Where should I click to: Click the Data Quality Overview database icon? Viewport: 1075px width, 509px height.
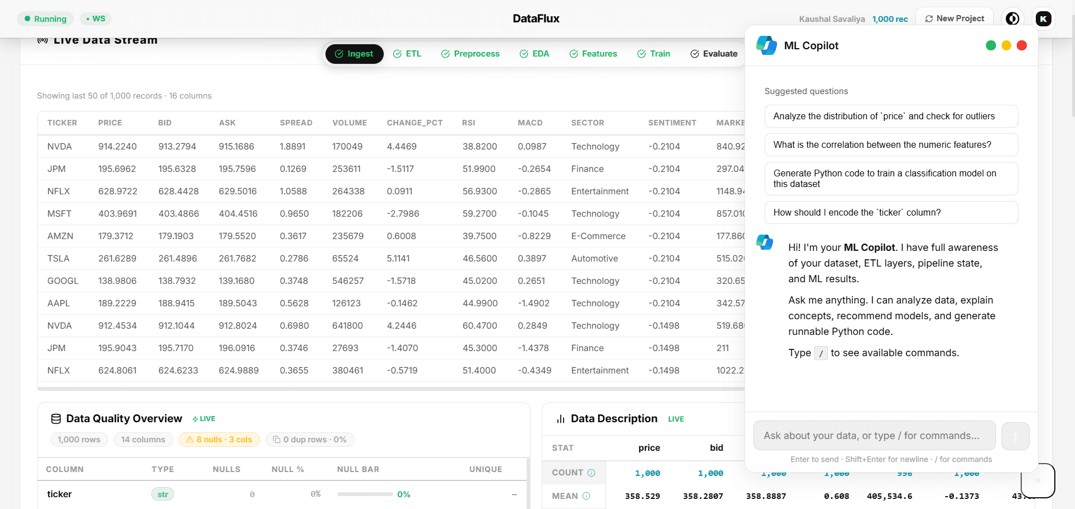tap(55, 418)
